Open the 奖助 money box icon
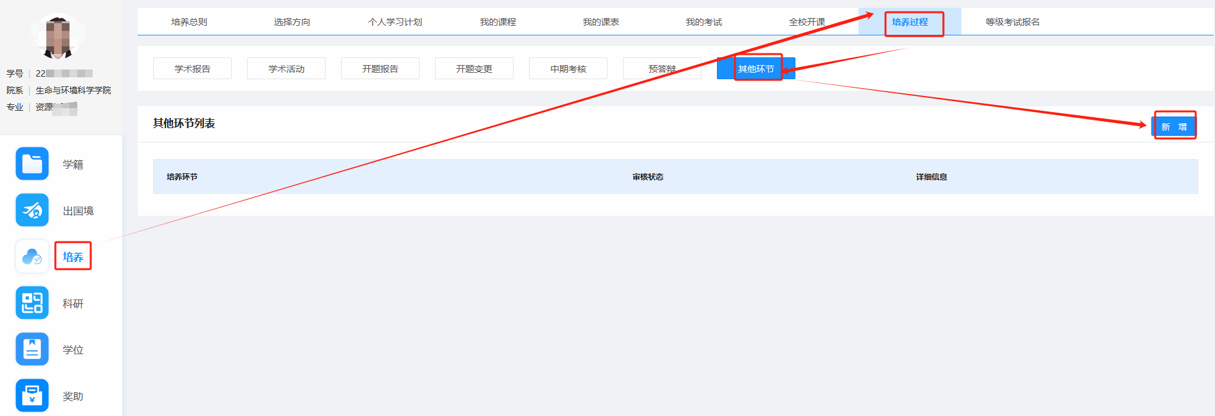This screenshot has height=416, width=1215. click(32, 395)
